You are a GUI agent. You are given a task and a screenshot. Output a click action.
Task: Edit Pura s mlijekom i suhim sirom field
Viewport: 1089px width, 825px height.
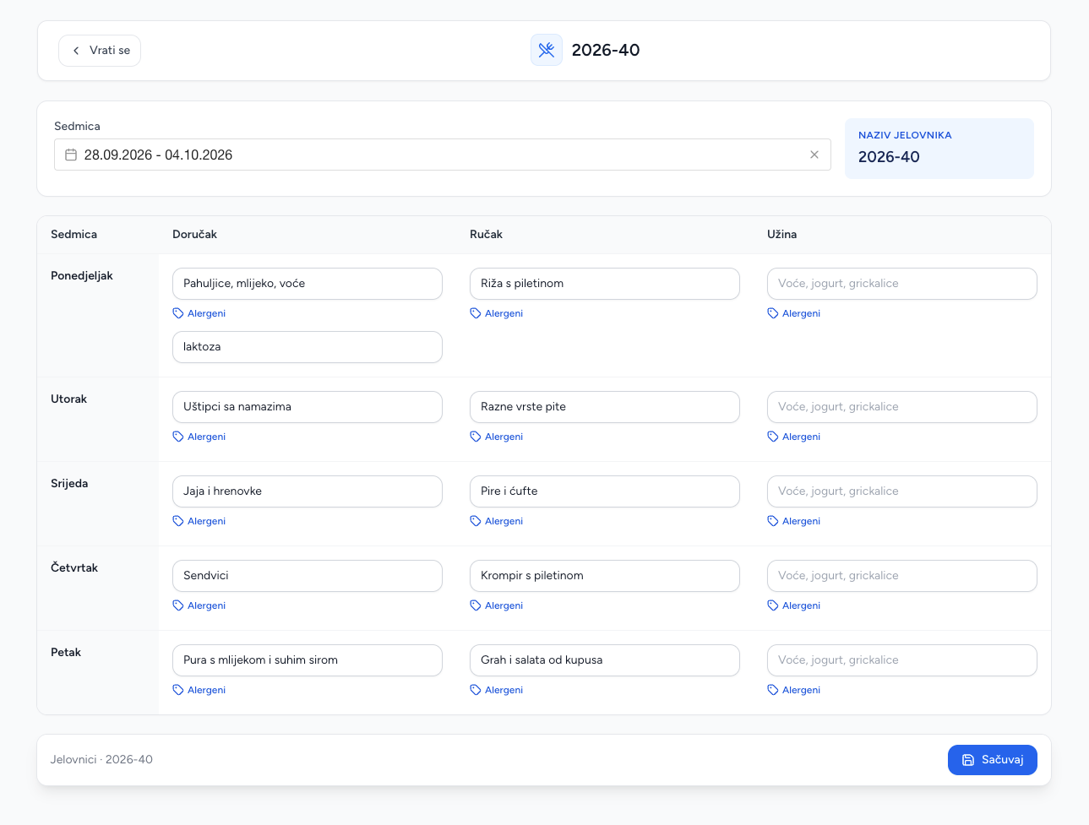tap(308, 660)
